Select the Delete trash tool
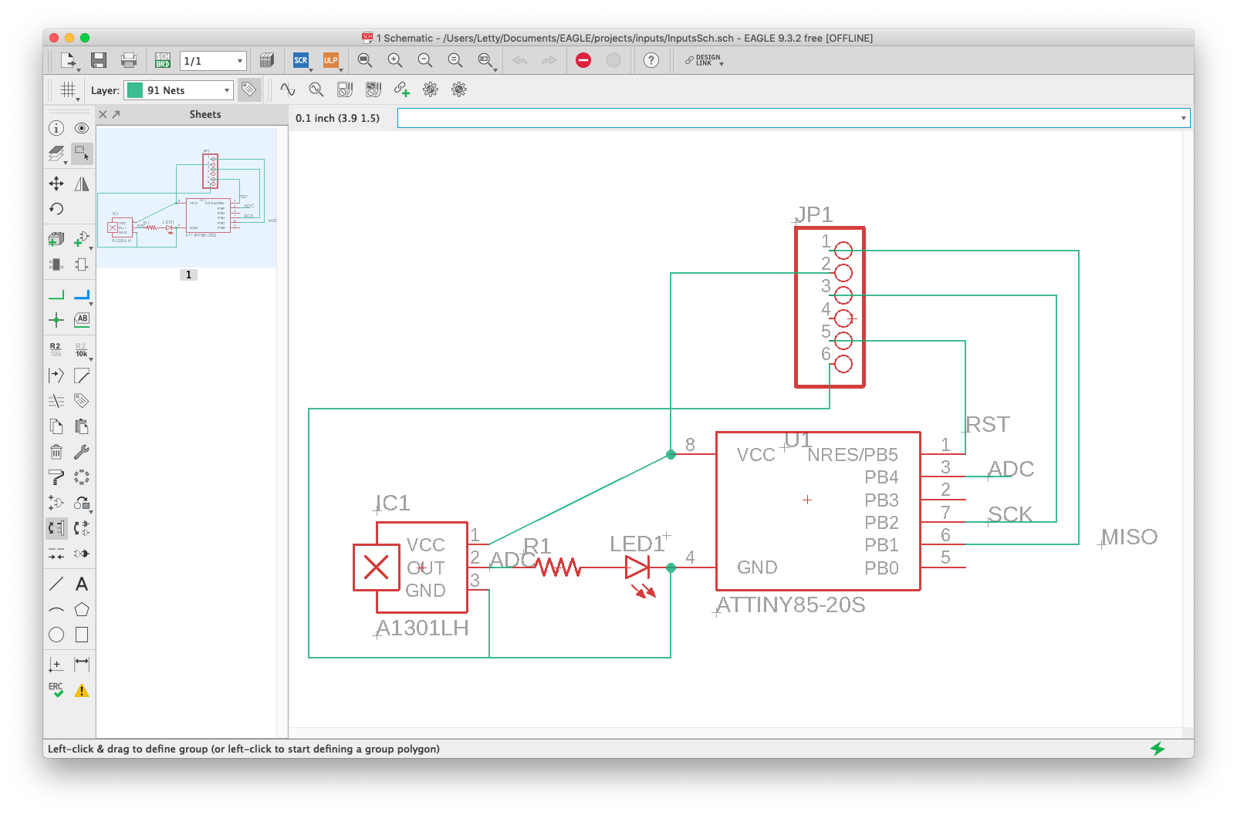 pyautogui.click(x=56, y=452)
